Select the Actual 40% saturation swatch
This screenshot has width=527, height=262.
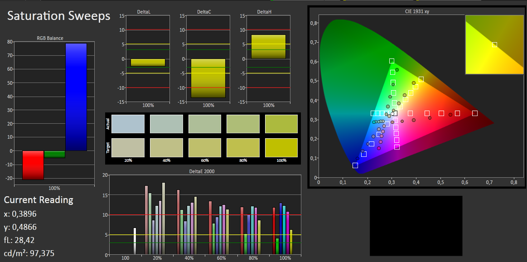166,124
